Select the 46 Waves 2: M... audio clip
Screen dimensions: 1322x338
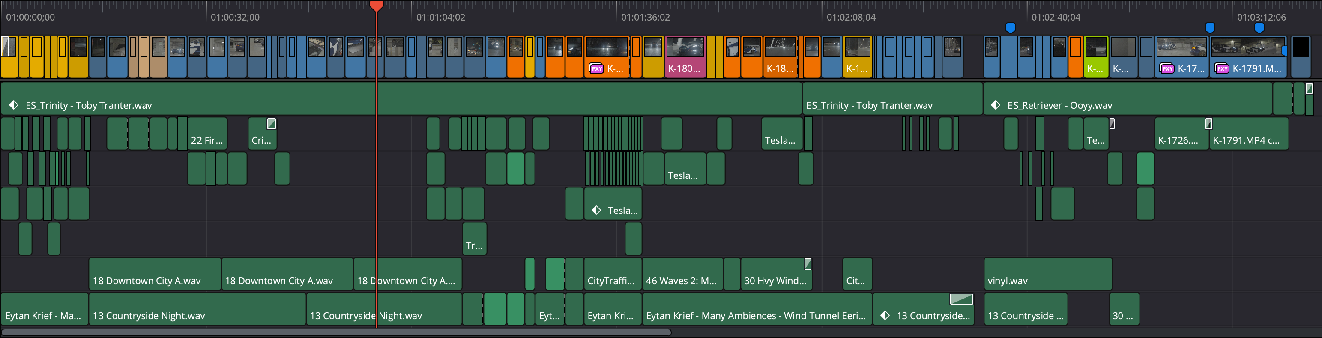pyautogui.click(x=682, y=273)
